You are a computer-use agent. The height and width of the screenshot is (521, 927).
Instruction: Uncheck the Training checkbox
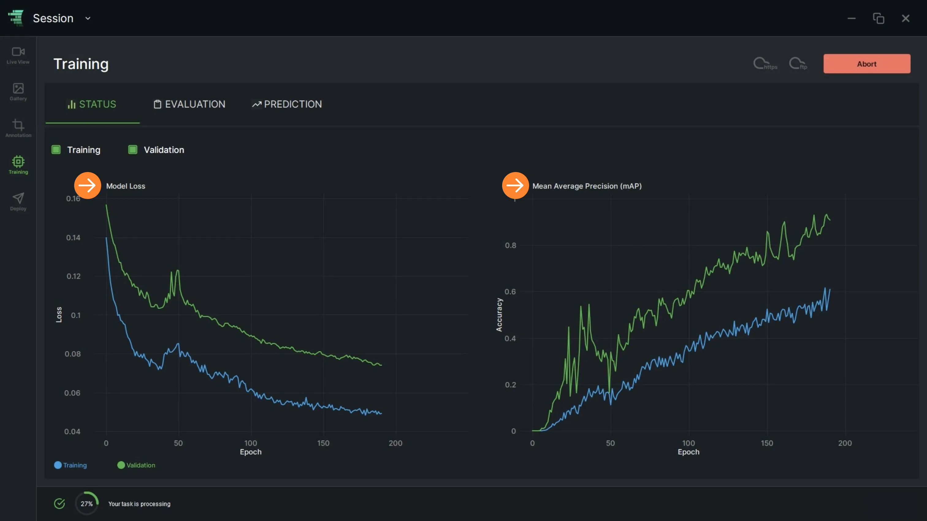tap(56, 149)
